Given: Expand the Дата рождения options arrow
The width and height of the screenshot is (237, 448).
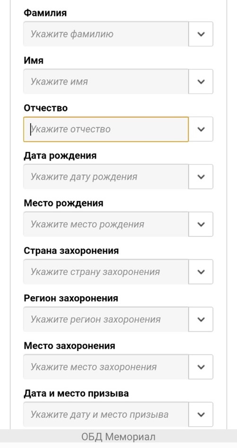Looking at the screenshot, I should point(201,177).
